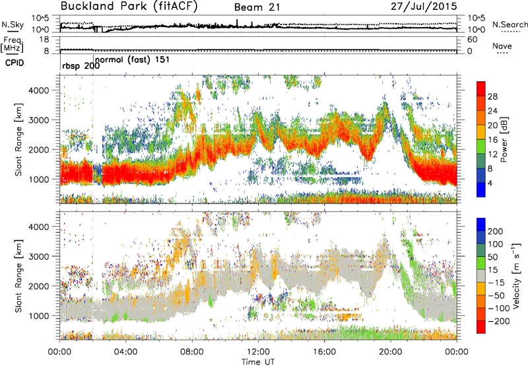
Task: Click the red top segment of Power colorbar
Action: click(x=481, y=89)
